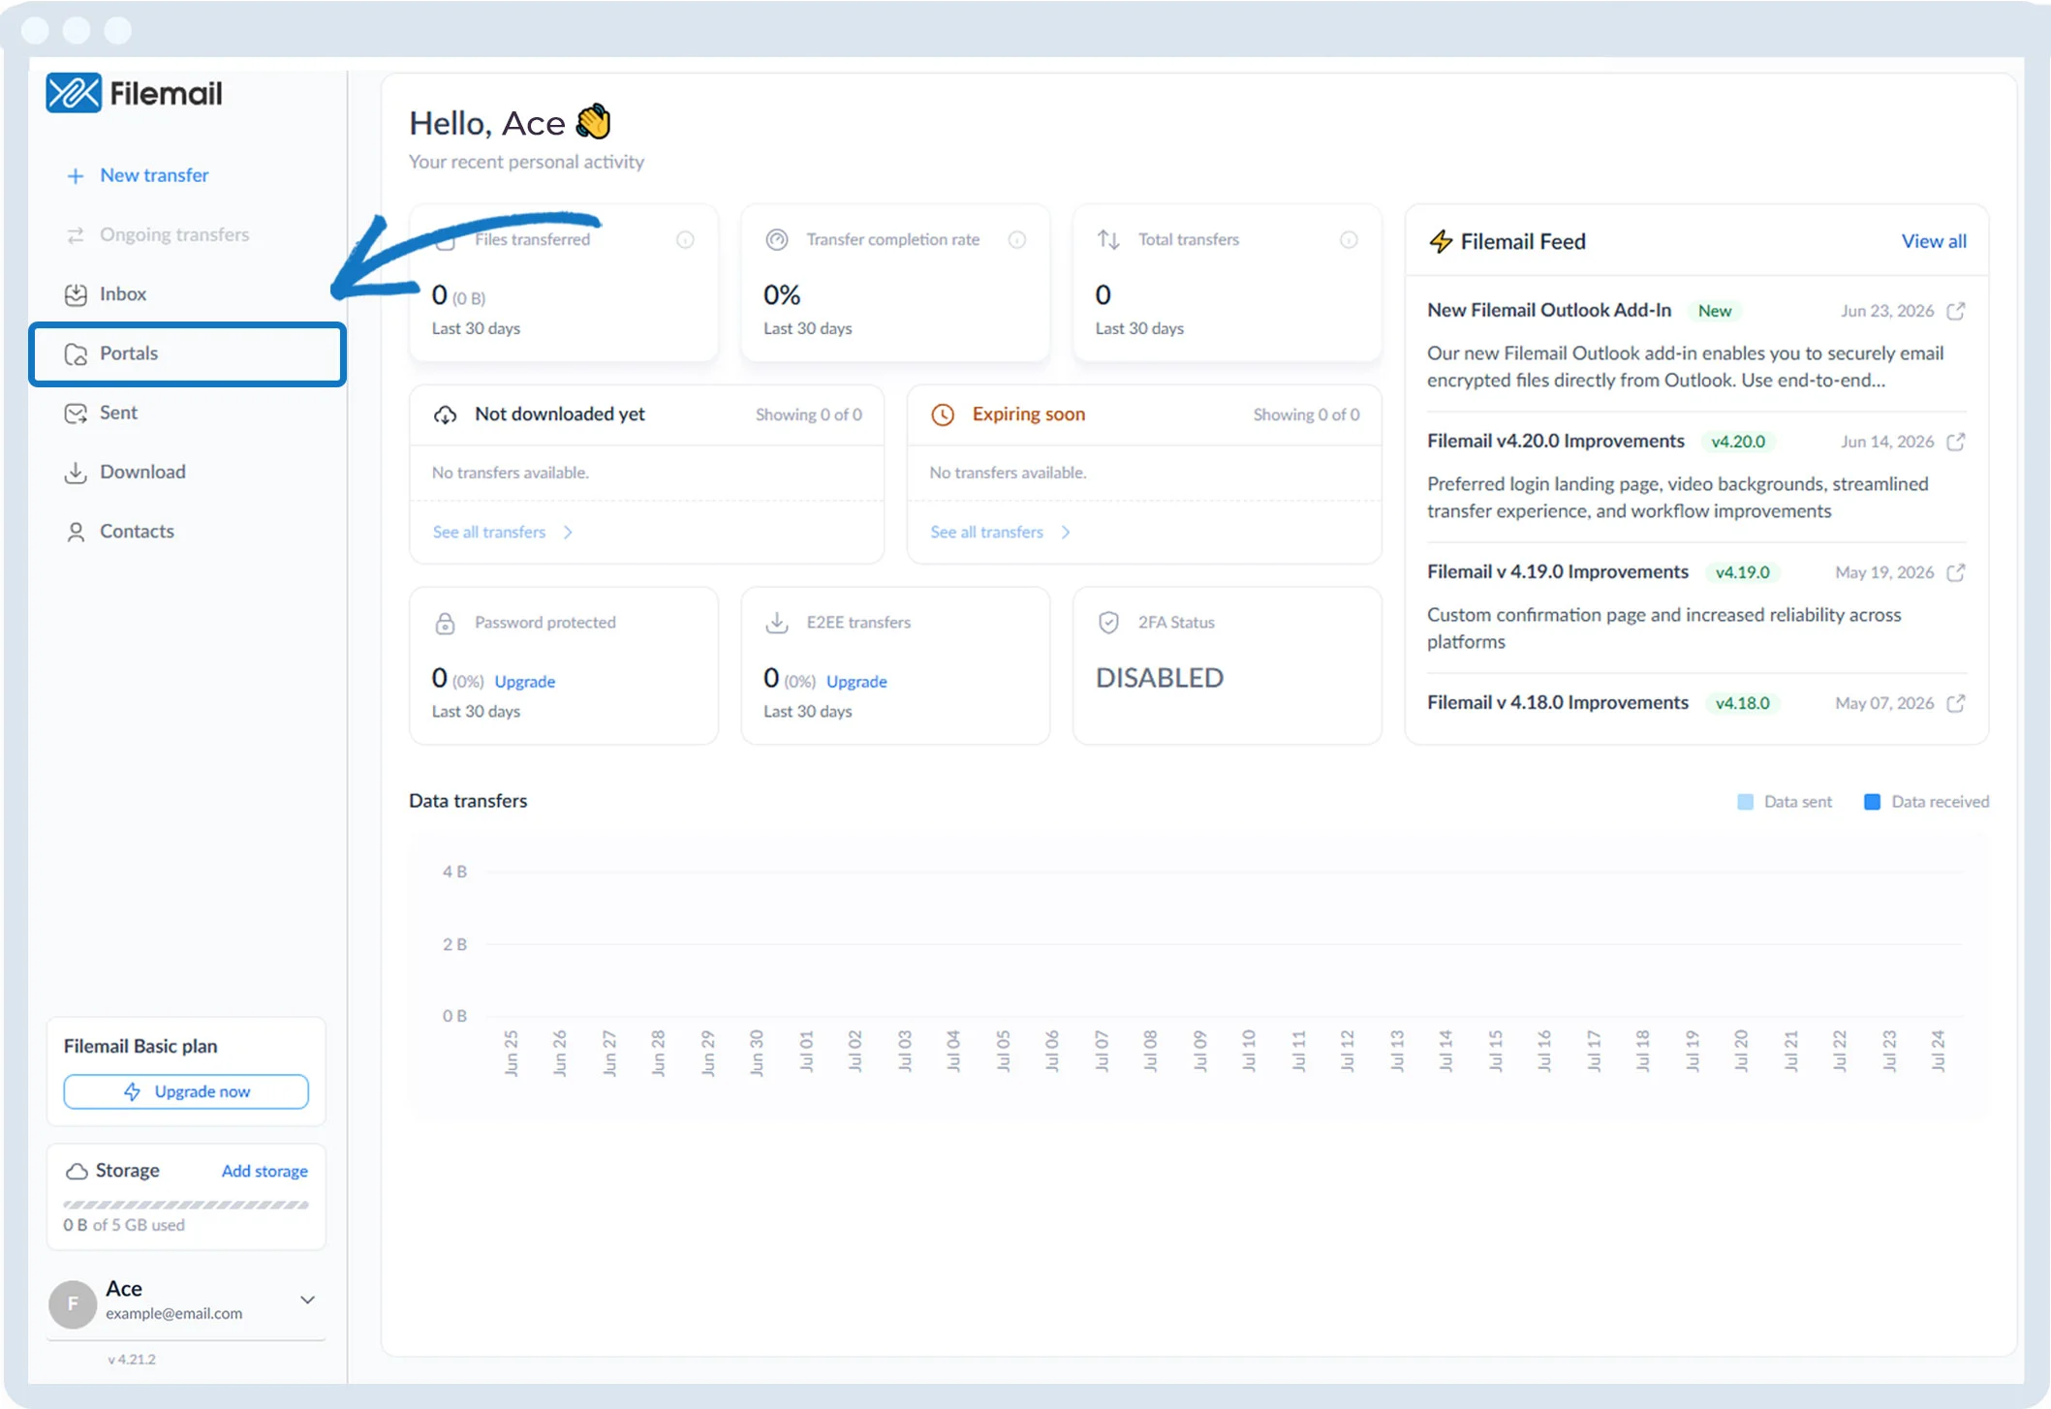Click the v4.20.0 version badge

click(1738, 442)
